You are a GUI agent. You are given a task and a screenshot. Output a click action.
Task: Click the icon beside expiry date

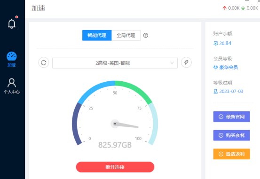click(x=215, y=91)
